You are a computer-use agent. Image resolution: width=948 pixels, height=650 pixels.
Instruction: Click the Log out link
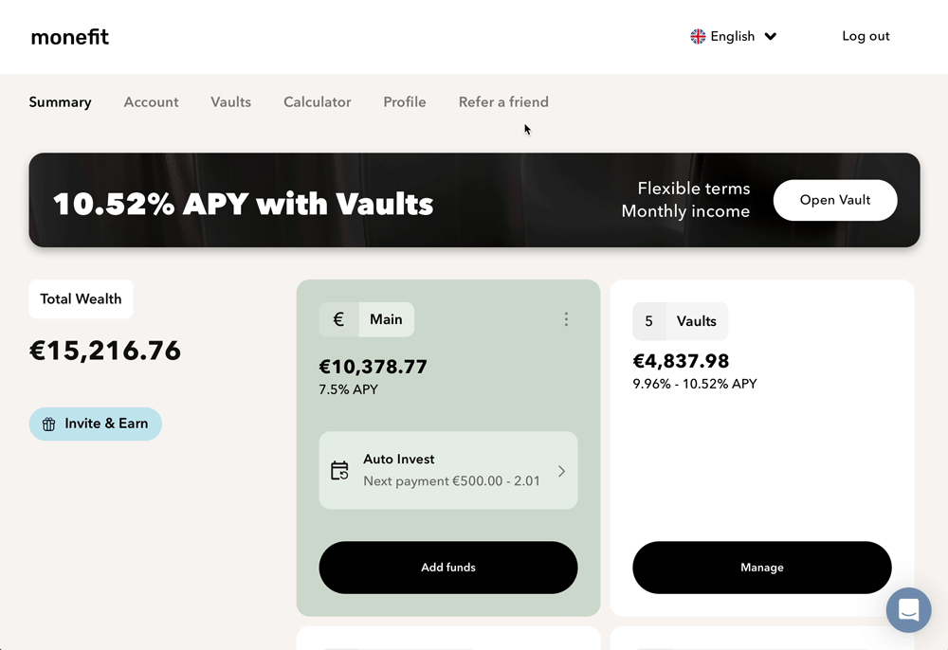pos(866,36)
